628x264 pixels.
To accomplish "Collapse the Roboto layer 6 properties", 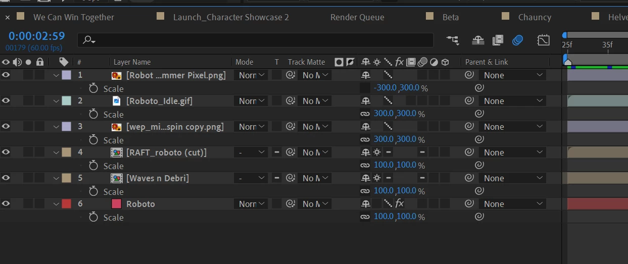I will click(x=56, y=204).
